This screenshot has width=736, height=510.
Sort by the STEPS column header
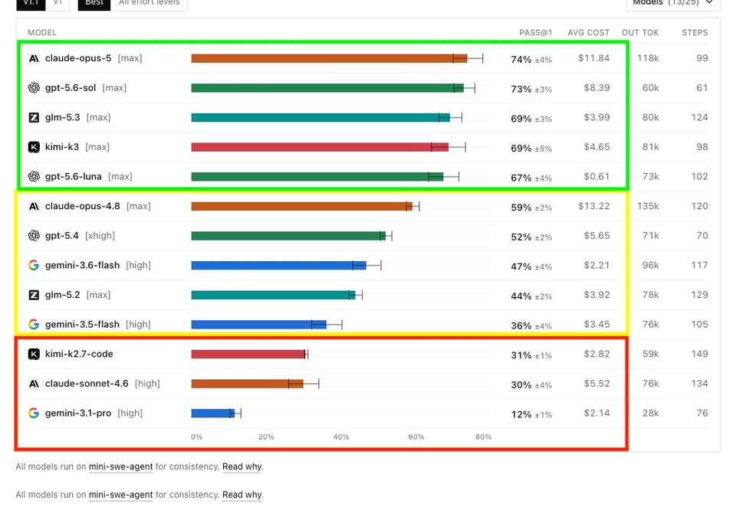coord(695,32)
